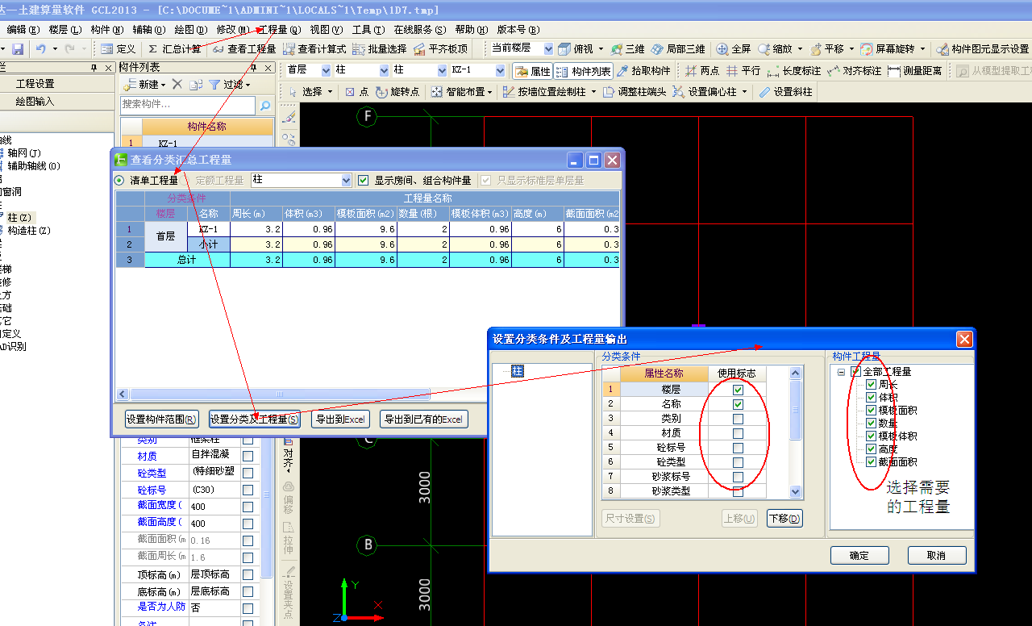Viewport: 1032px width, 626px height.
Task: Open 定义 (Define) toolbar button
Action: [119, 49]
